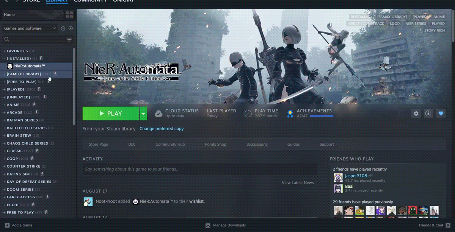This screenshot has width=455, height=232.
Task: Toggle the favorite heart icon
Action: click(441, 114)
